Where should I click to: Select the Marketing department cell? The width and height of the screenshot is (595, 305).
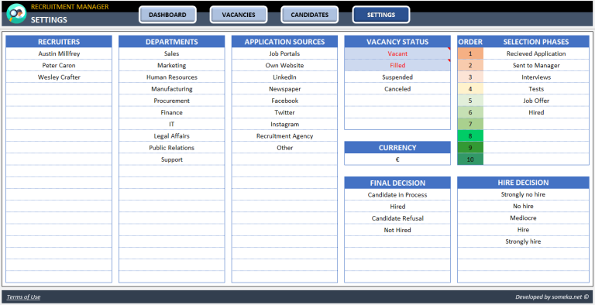[x=171, y=65]
